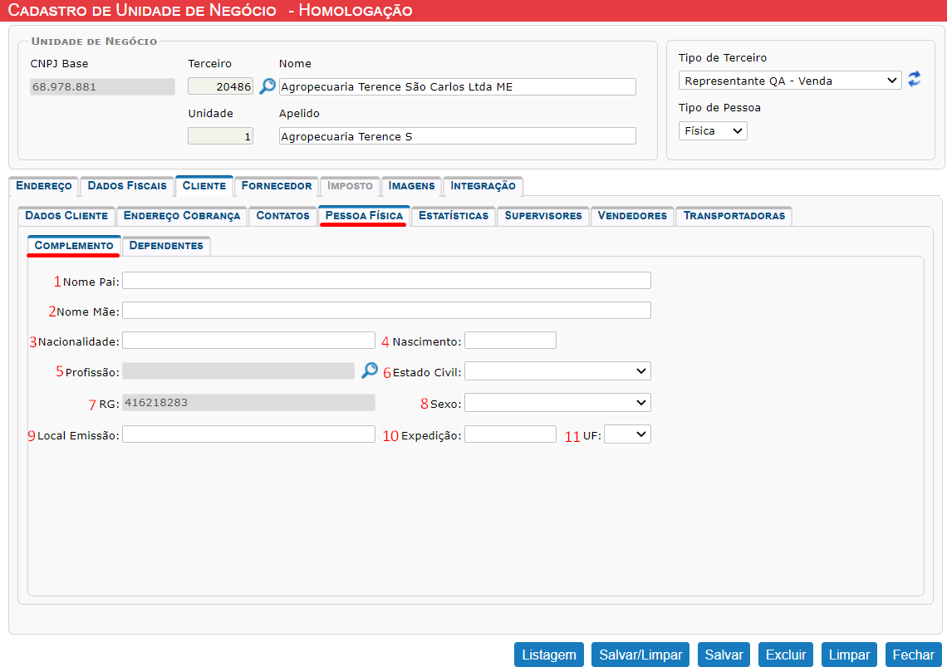Open the Dados Fiscais tab
This screenshot has height=672, width=947.
(127, 186)
